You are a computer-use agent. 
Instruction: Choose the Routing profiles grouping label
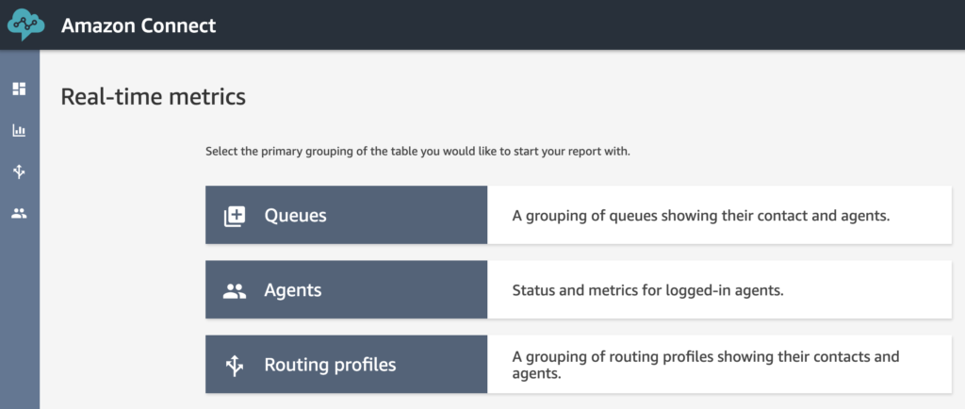pos(330,364)
